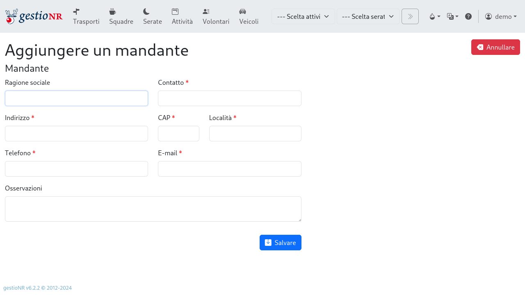Click into the E-mail input field

pyautogui.click(x=229, y=169)
